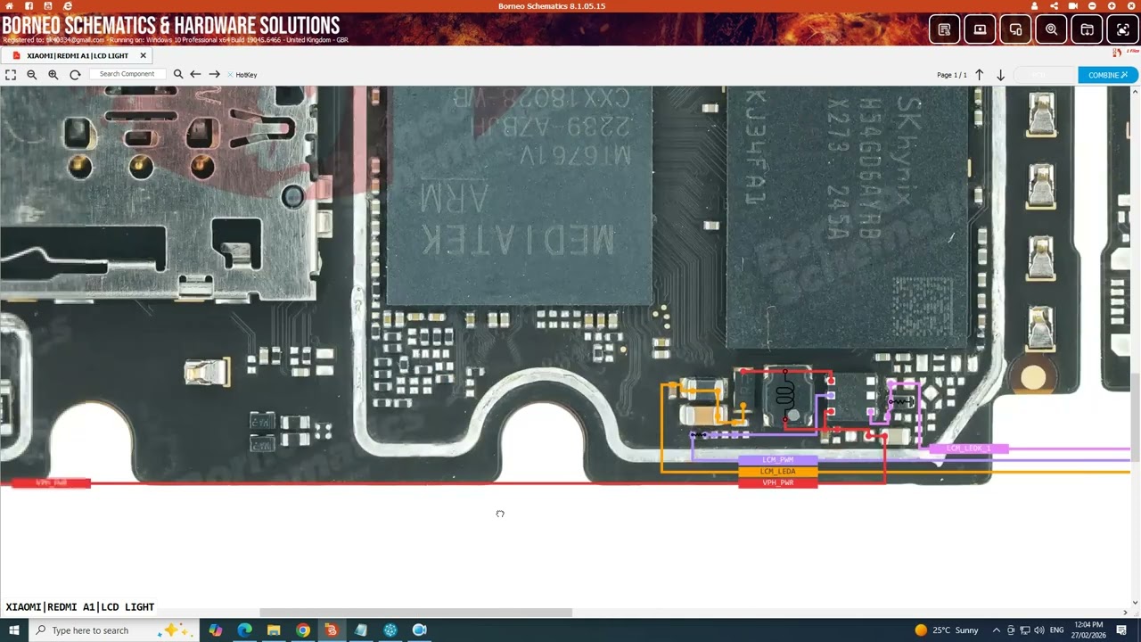This screenshot has width=1141, height=642.
Task: Select the zoom out tool
Action: point(31,74)
